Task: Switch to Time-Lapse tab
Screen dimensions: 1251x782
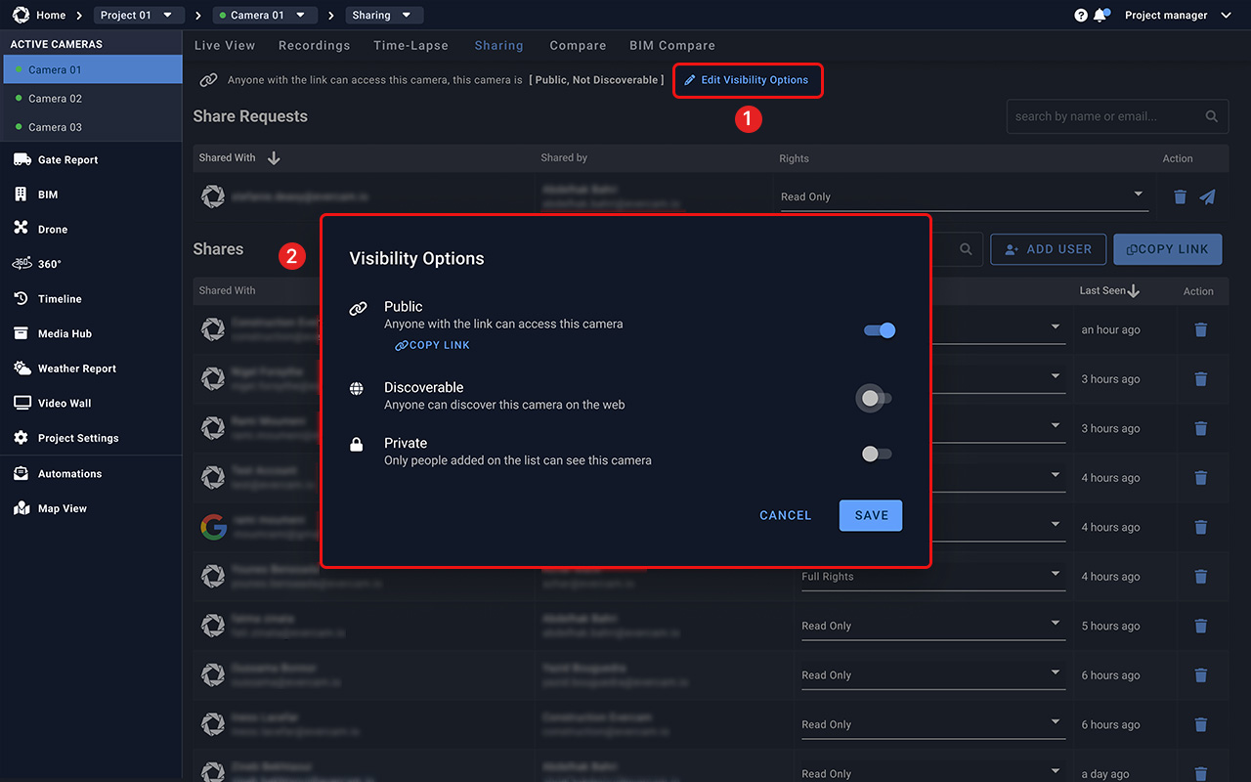Action: [410, 45]
